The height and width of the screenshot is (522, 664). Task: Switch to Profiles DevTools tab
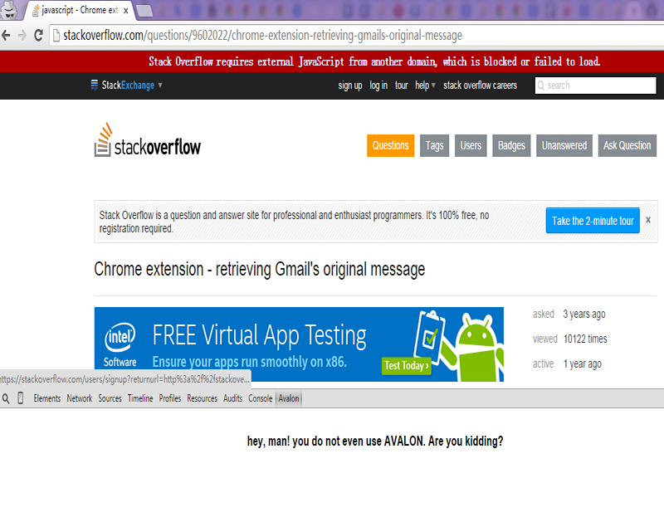170,398
